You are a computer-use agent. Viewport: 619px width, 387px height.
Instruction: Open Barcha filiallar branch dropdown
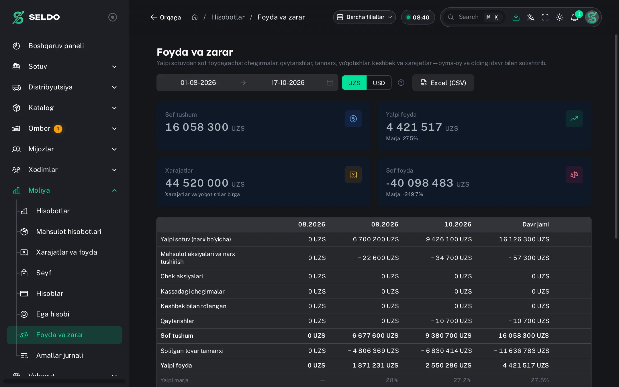coord(365,17)
